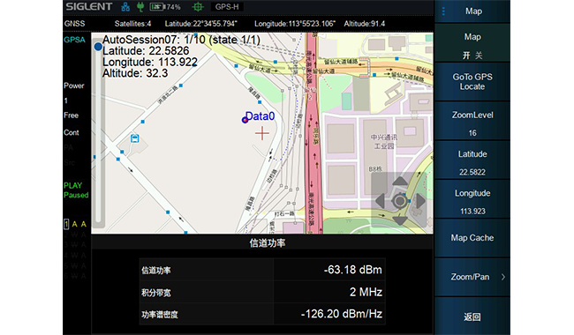Click the return (返回) button
Image resolution: width=574 pixels, height=335 pixels.
click(472, 316)
